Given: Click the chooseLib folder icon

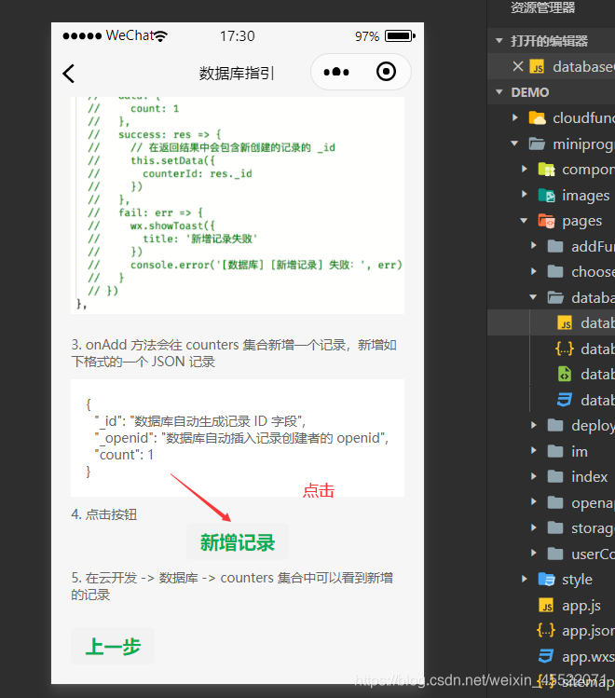Looking at the screenshot, I should (555, 271).
